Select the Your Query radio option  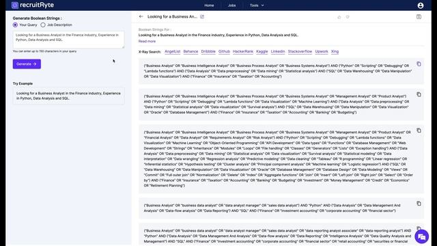[15, 25]
